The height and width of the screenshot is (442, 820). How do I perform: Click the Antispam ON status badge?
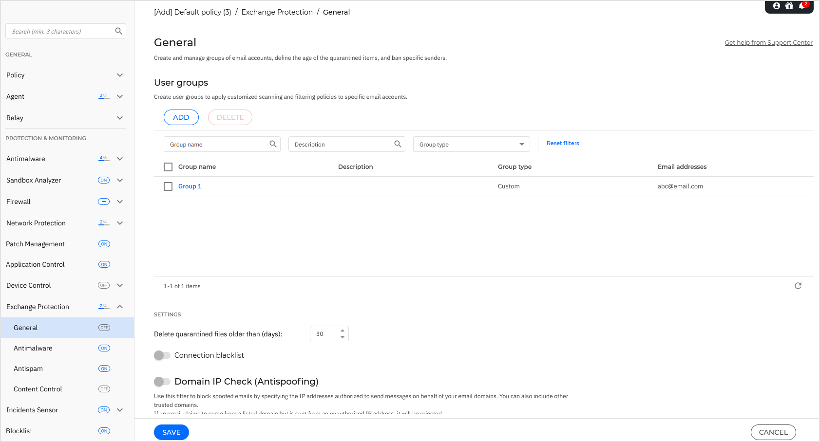pos(104,368)
